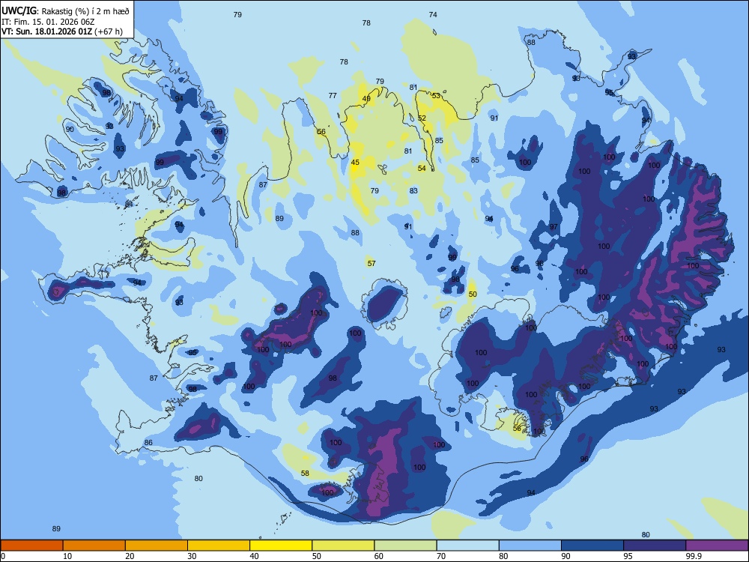Click the legend tick label '30'

click(192, 556)
